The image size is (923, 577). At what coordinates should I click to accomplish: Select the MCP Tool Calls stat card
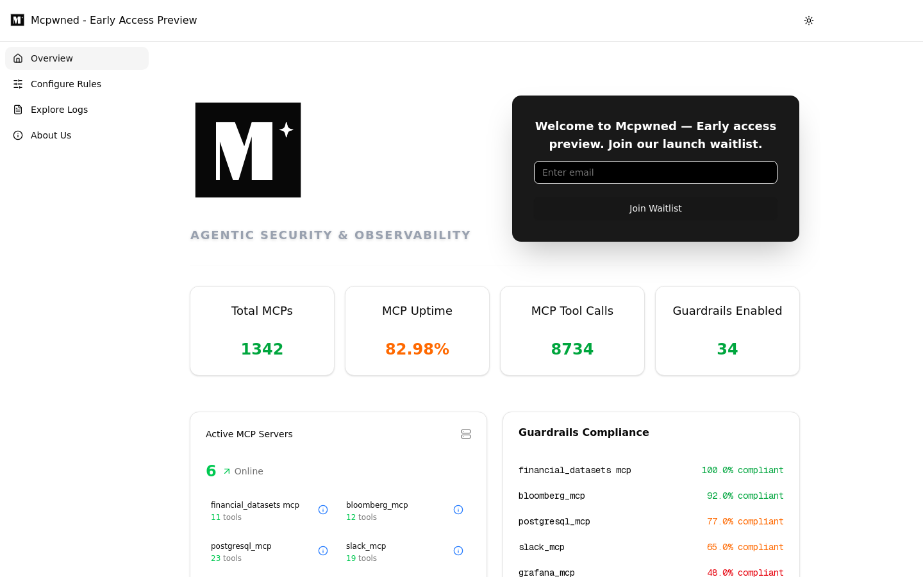point(572,331)
